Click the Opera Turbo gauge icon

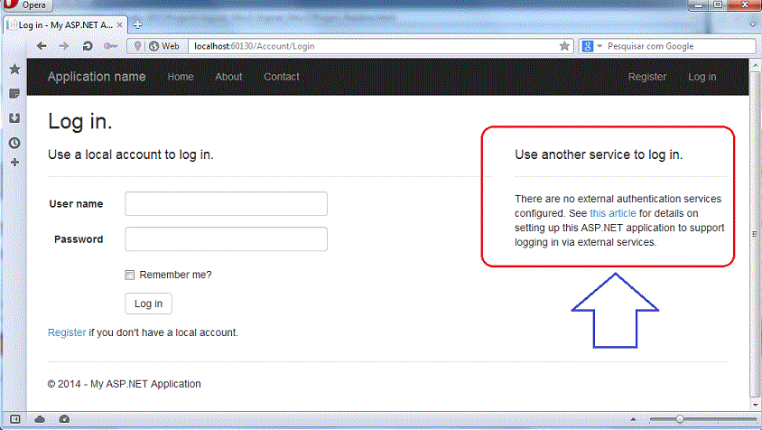pyautogui.click(x=64, y=419)
